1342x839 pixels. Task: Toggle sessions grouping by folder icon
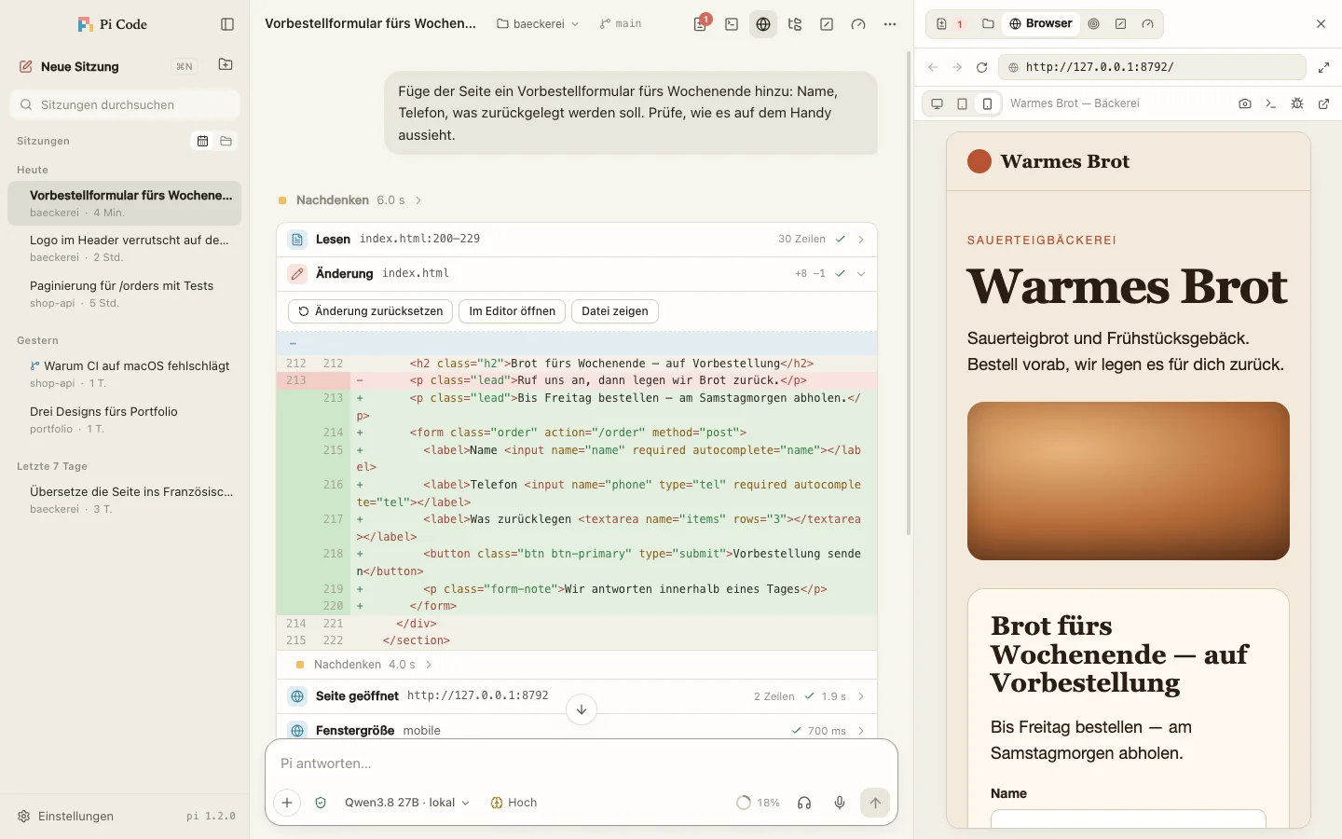tap(226, 141)
